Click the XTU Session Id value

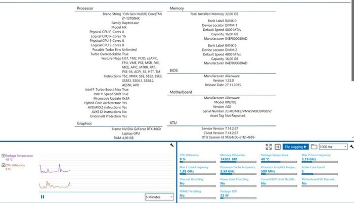pos(240,137)
